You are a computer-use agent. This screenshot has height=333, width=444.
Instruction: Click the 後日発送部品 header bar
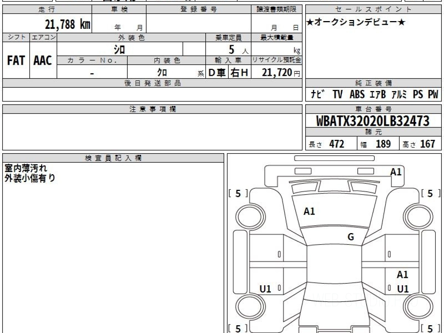click(x=152, y=83)
